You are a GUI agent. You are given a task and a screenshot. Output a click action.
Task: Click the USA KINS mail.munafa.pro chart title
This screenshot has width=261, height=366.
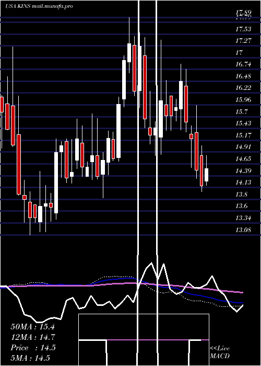(39, 6)
